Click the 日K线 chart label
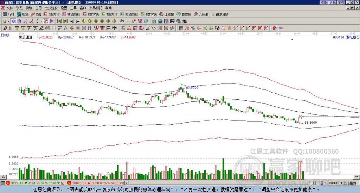The height and width of the screenshot is (193, 360). pyautogui.click(x=5, y=35)
